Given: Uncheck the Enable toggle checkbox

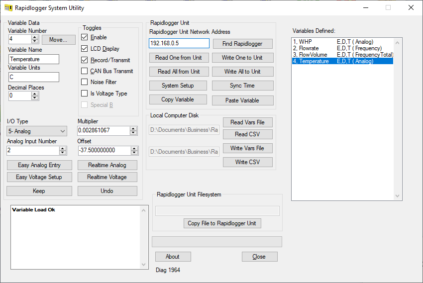Looking at the screenshot, I should pos(85,37).
